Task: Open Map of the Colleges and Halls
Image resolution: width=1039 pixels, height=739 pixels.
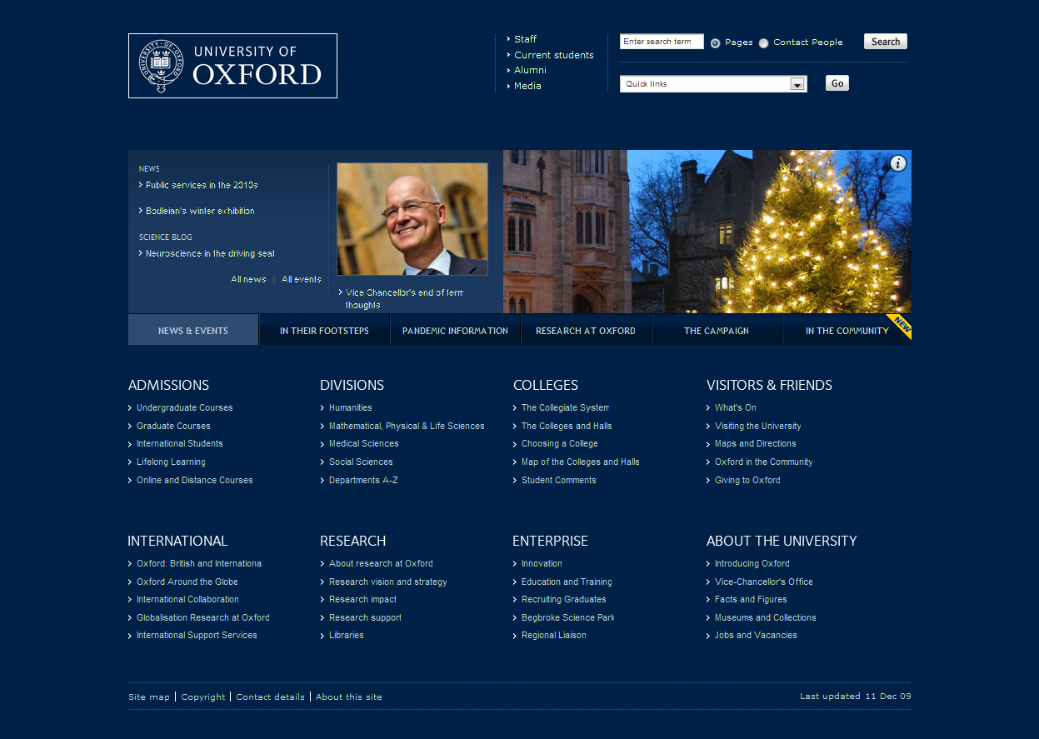Action: pyautogui.click(x=580, y=462)
